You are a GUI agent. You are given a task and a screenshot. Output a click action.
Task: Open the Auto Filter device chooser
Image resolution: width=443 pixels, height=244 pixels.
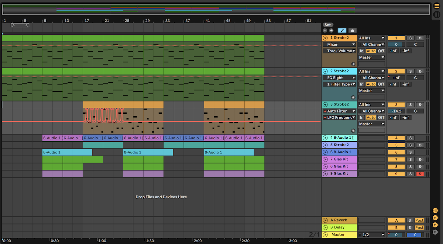(x=339, y=111)
